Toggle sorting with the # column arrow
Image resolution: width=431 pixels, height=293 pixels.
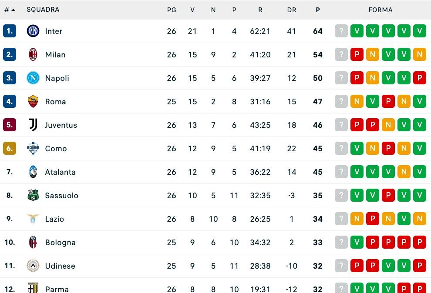tap(10, 10)
